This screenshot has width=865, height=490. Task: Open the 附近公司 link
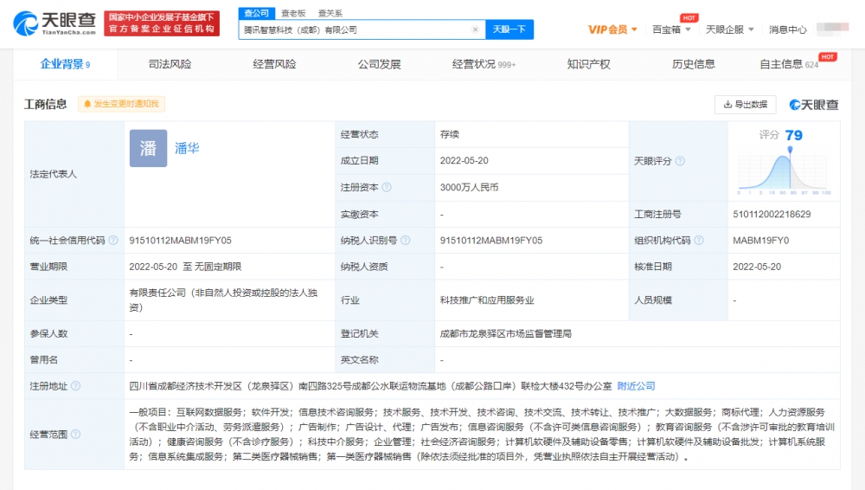click(636, 386)
